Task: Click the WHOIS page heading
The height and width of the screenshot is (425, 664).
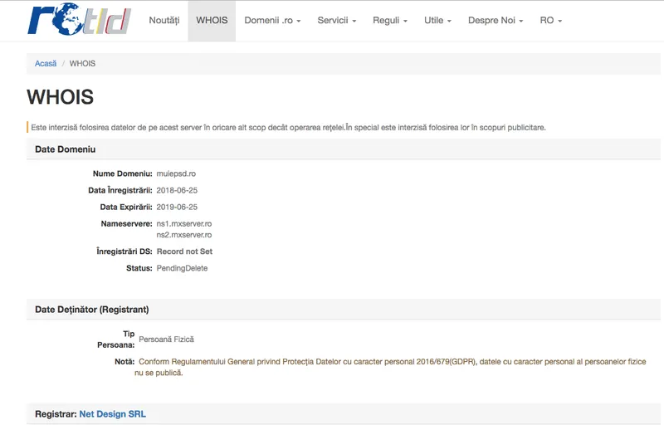Action: coord(60,97)
